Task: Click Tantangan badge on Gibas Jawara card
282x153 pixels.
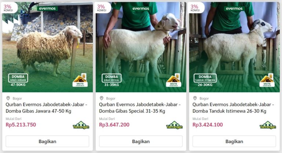Action: [81, 125]
